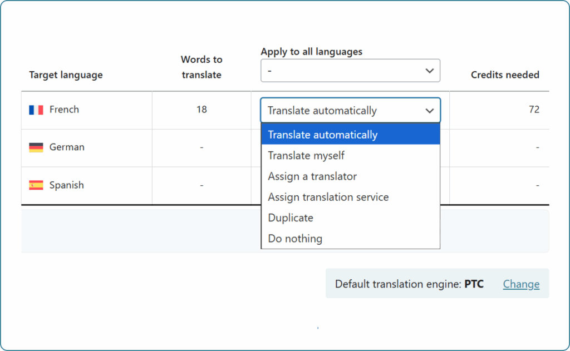570x351 pixels.
Task: Open the Apply to all languages dropdown
Action: [x=350, y=71]
